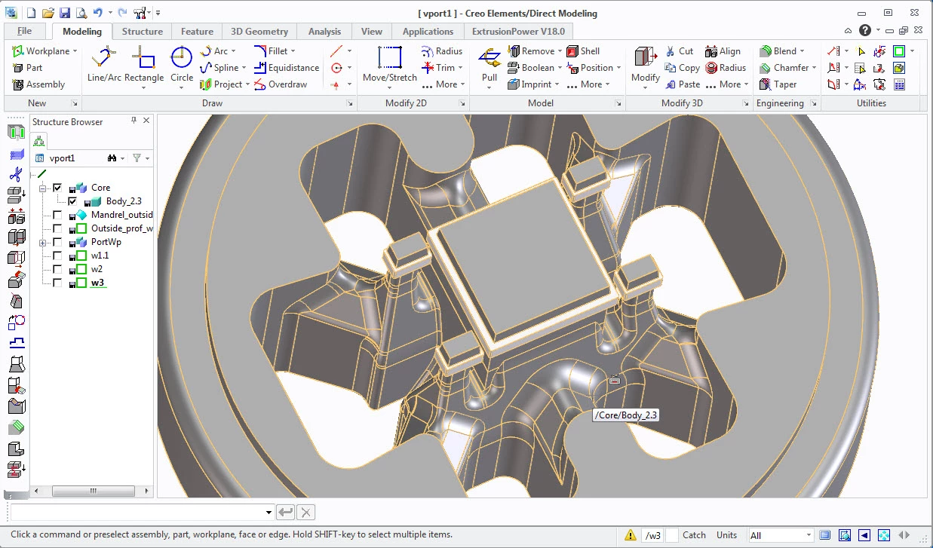Screen dimensions: 933x548
Task: Check the w1.1 checkbox
Action: [x=57, y=256]
